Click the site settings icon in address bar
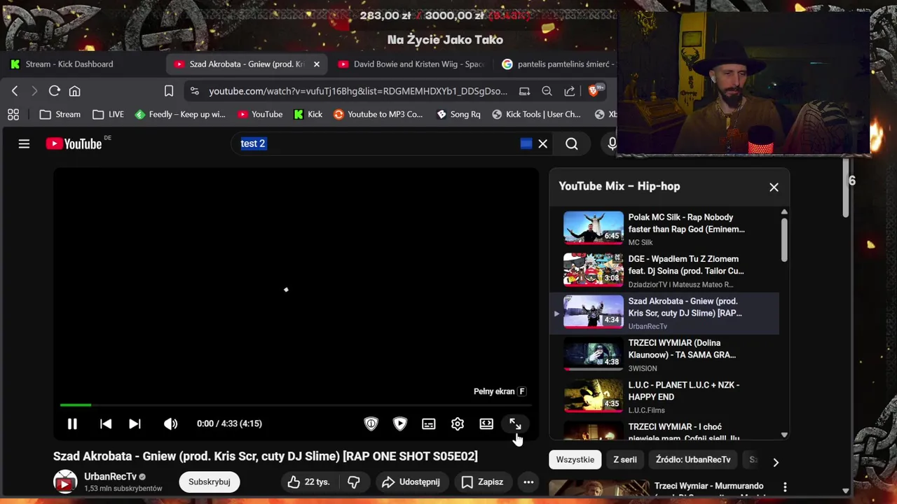Screen dimensions: 897x504 point(195,91)
